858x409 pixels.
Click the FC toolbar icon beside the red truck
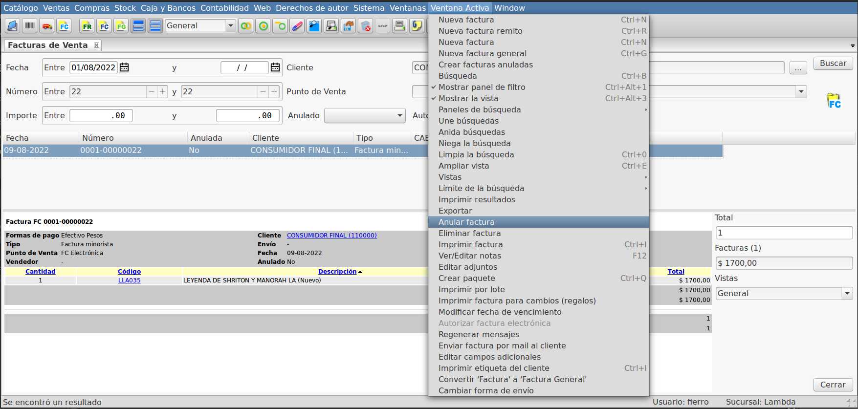(64, 26)
